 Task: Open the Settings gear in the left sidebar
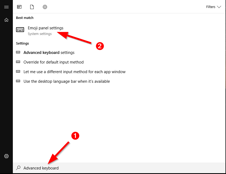[6, 156]
